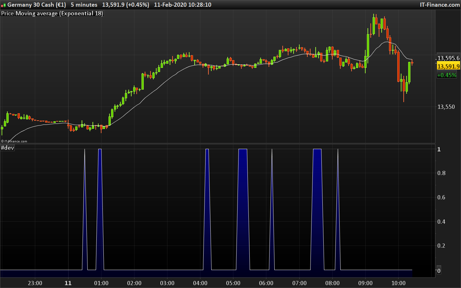Image resolution: width=461 pixels, height=288 pixels.
Task: Click the 0.4 value on the #dev axis
Action: 441,222
